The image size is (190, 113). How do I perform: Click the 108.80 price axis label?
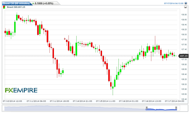pos(184,15)
